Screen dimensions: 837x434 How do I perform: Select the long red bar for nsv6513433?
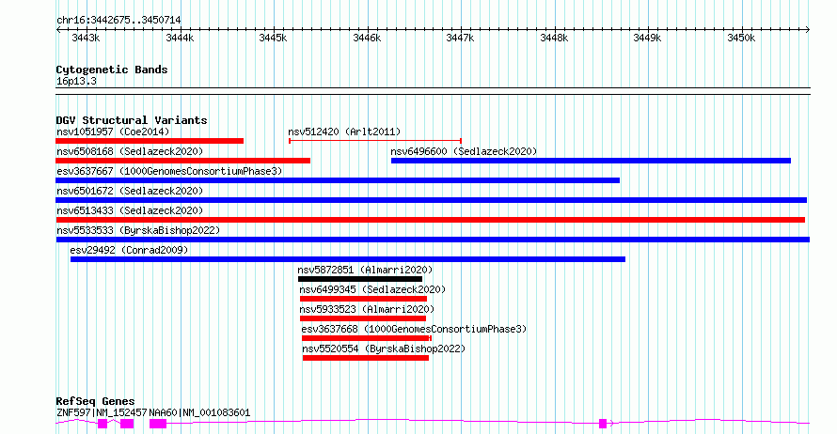[x=430, y=220]
